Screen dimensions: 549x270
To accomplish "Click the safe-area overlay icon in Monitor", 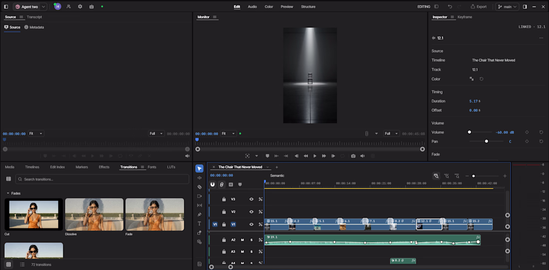I will pyautogui.click(x=248, y=156).
